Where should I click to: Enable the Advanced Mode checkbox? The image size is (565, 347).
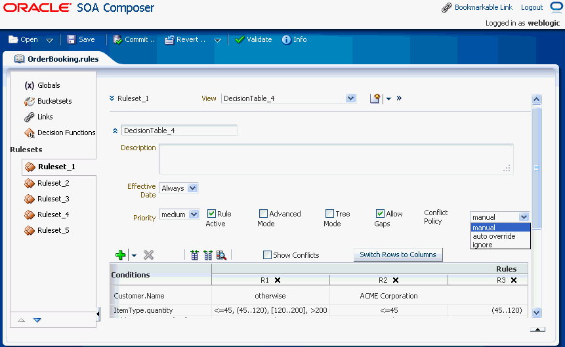click(263, 214)
